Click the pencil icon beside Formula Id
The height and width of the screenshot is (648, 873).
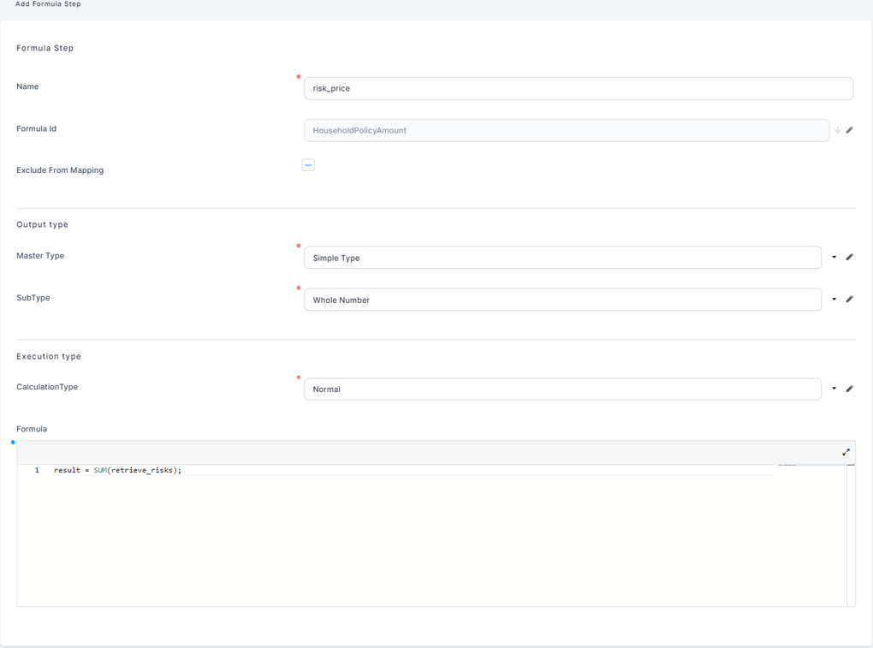point(849,130)
